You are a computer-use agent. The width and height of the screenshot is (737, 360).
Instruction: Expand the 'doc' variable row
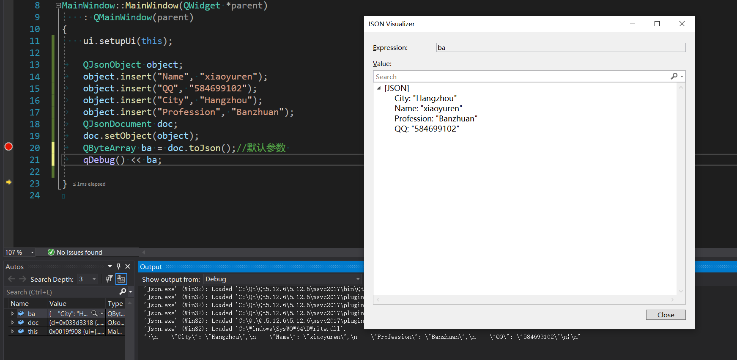pos(12,322)
